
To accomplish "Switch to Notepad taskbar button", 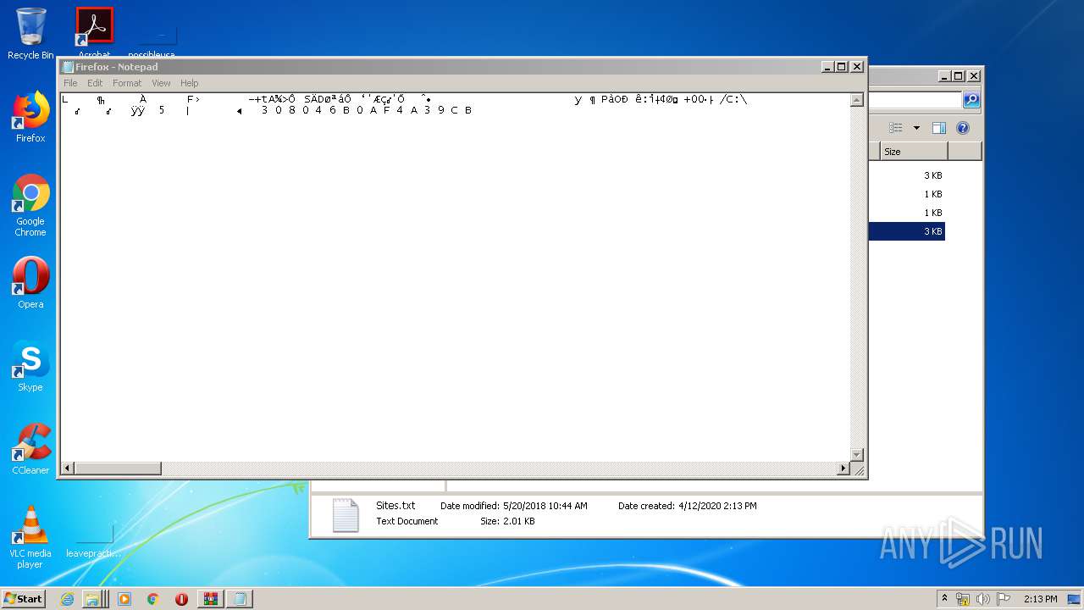I will (x=240, y=599).
